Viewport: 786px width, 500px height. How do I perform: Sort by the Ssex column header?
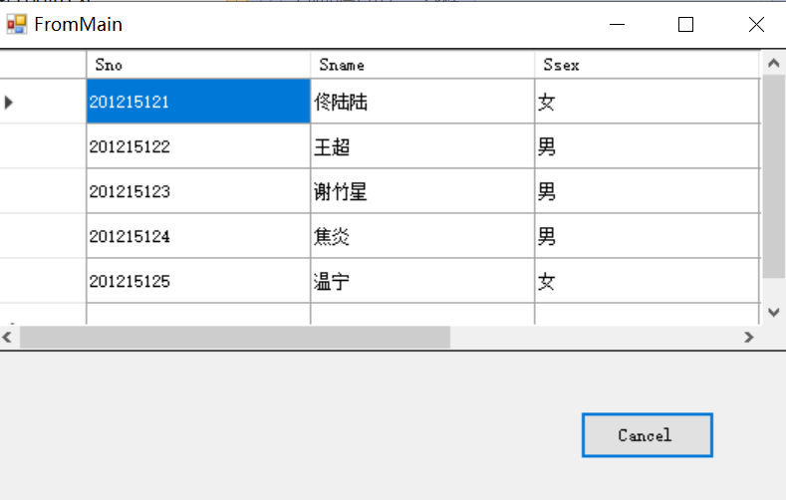coord(648,65)
